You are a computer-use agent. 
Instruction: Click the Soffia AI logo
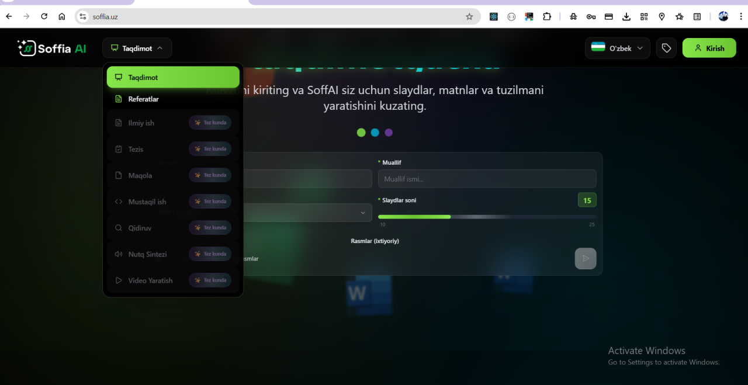[51, 48]
